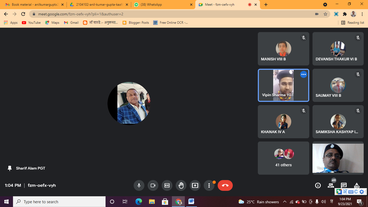The image size is (368, 207).
Task: Open Chrome extensions puzzle icon
Action: pos(345,14)
